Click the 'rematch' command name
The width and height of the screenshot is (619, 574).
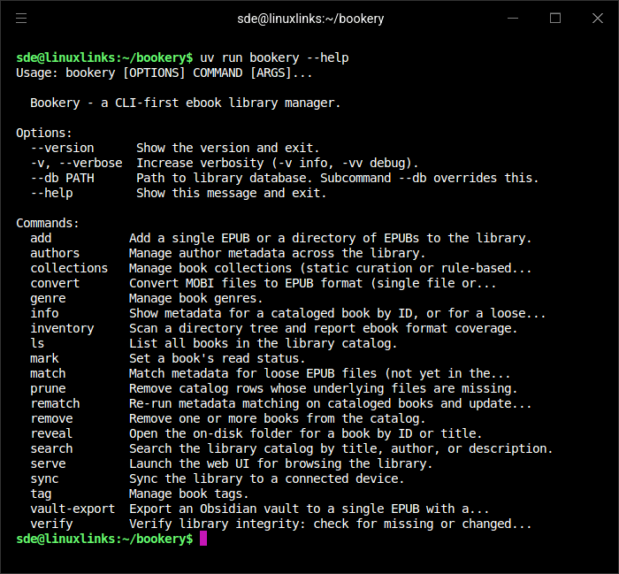[55, 403]
